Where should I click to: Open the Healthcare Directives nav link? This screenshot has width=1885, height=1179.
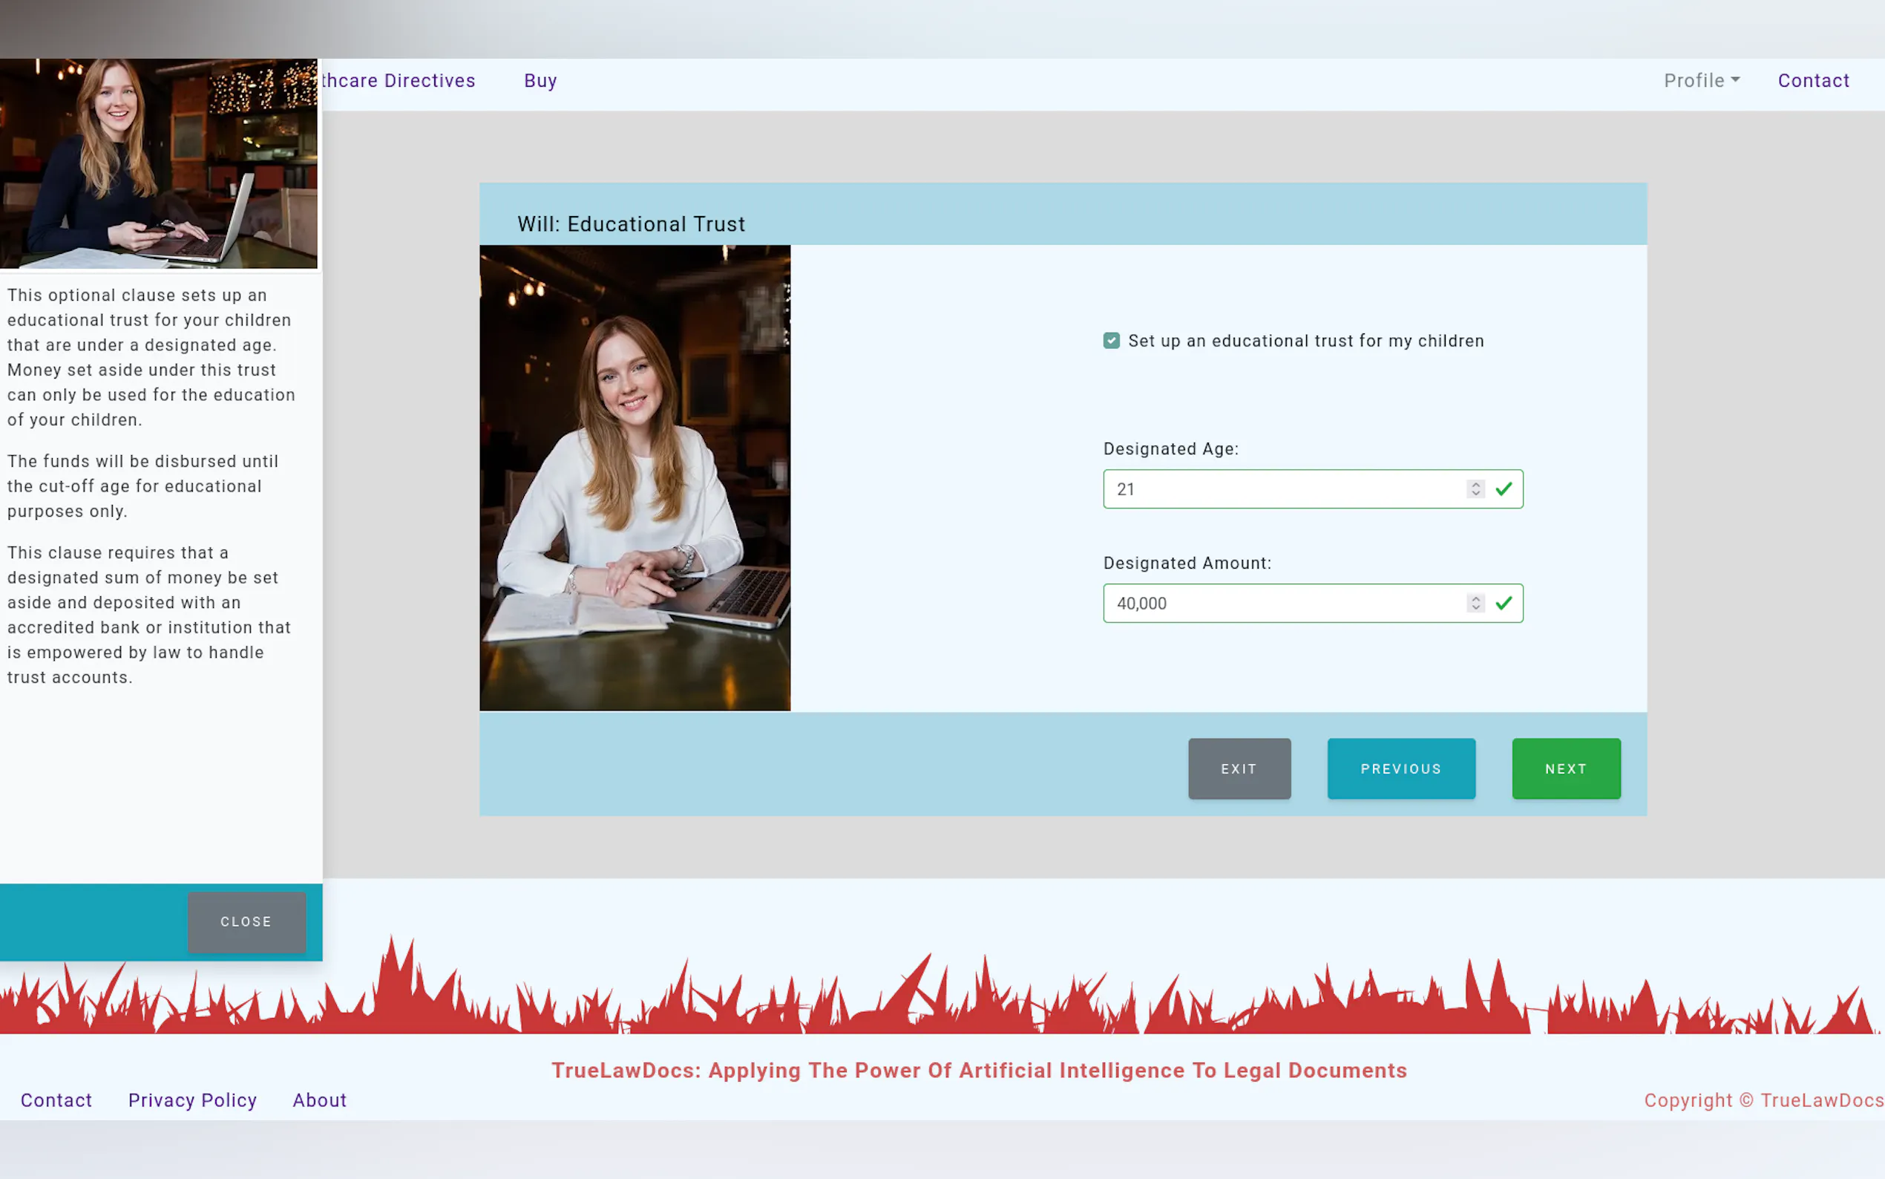click(399, 80)
